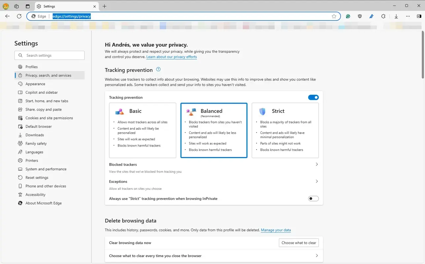Open the Copilot and sidebar settings section
The image size is (425, 264).
41,92
